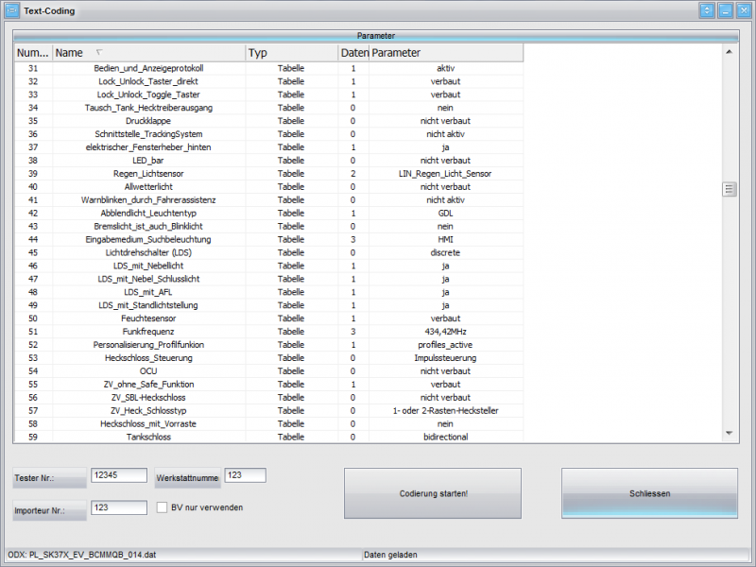The image size is (756, 567).
Task: Click the HMI parameter value
Action: (x=445, y=240)
